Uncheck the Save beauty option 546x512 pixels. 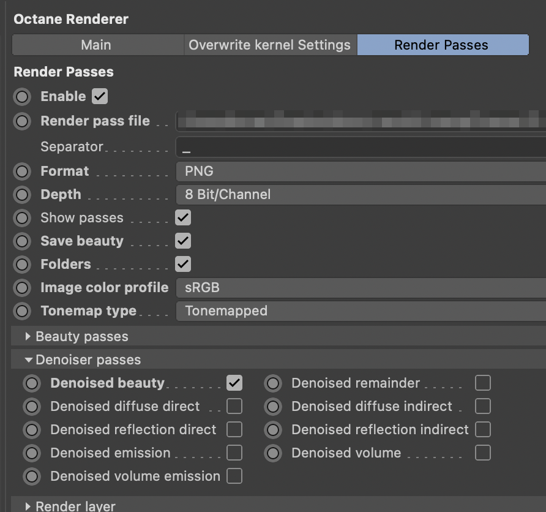183,241
